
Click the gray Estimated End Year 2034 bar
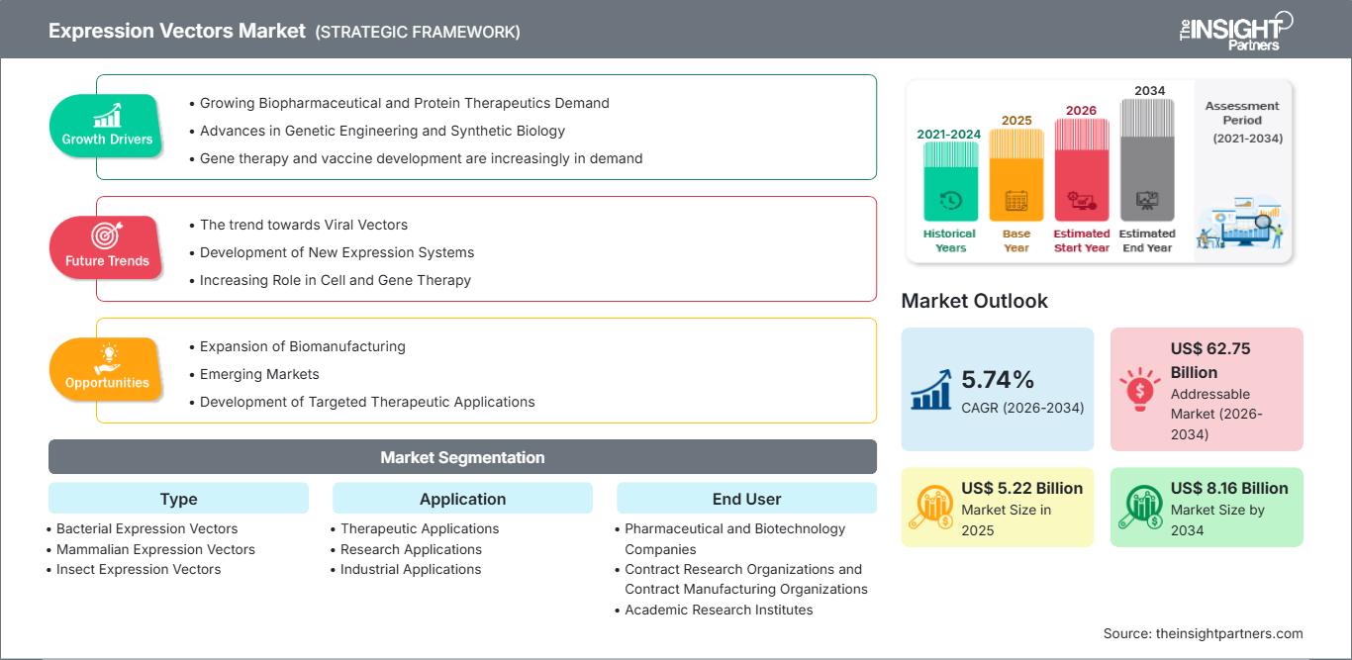coord(1147,159)
